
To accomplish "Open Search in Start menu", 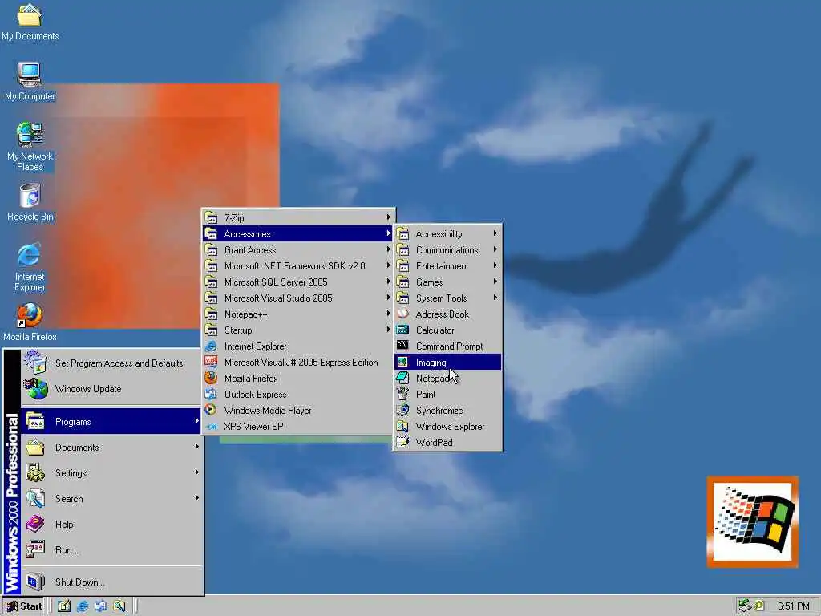I will click(x=111, y=499).
